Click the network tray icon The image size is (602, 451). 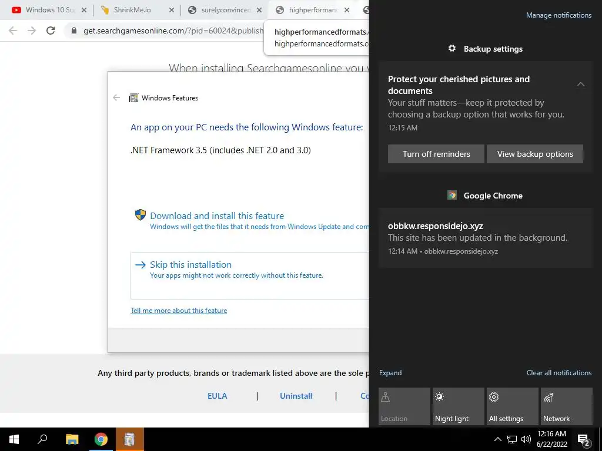[x=512, y=439]
